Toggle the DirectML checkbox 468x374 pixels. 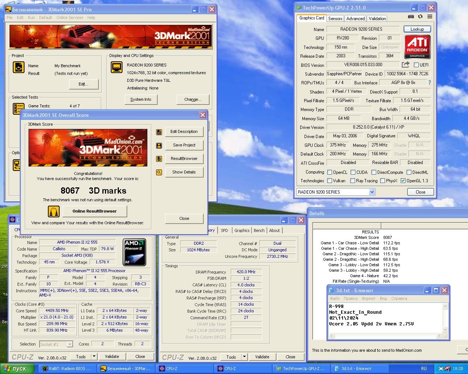(x=409, y=172)
